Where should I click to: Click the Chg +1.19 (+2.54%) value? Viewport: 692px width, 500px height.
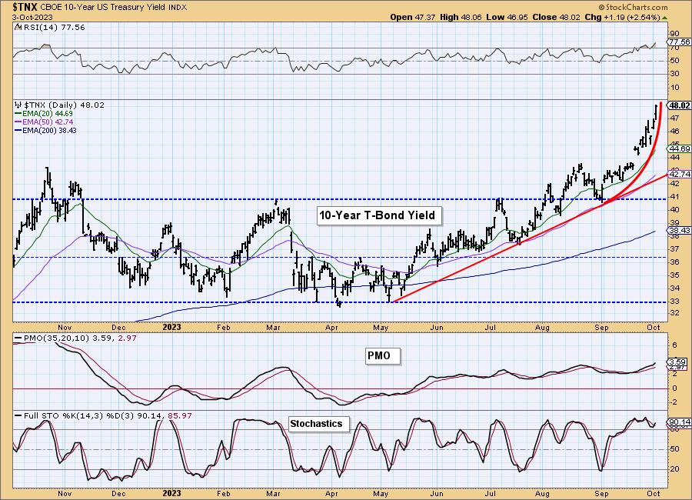tap(622, 17)
